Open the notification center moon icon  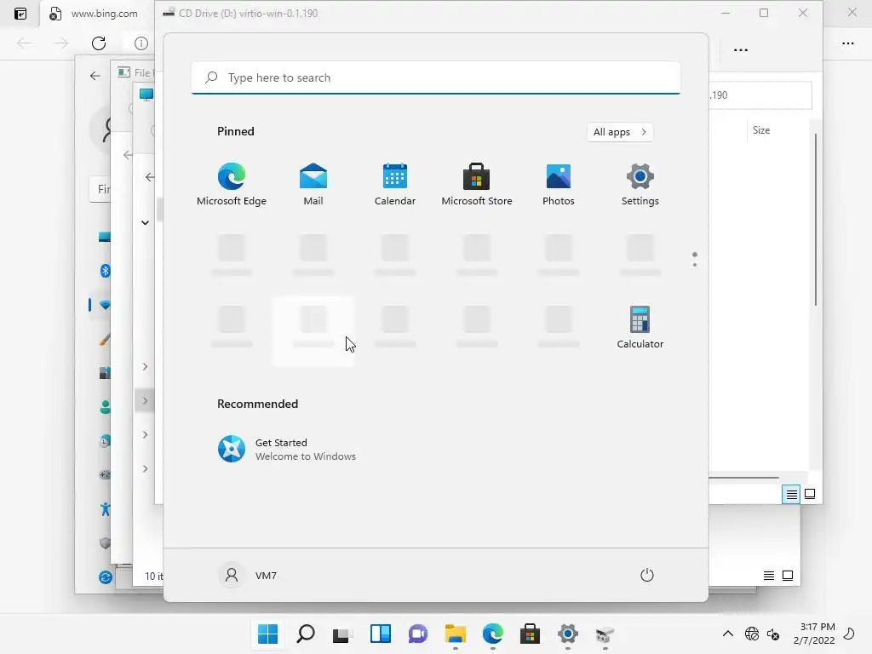(849, 634)
